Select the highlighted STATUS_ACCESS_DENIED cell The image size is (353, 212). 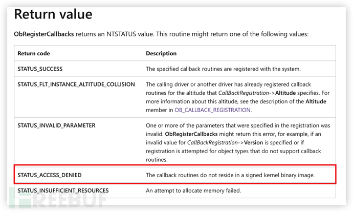[x=50, y=175]
